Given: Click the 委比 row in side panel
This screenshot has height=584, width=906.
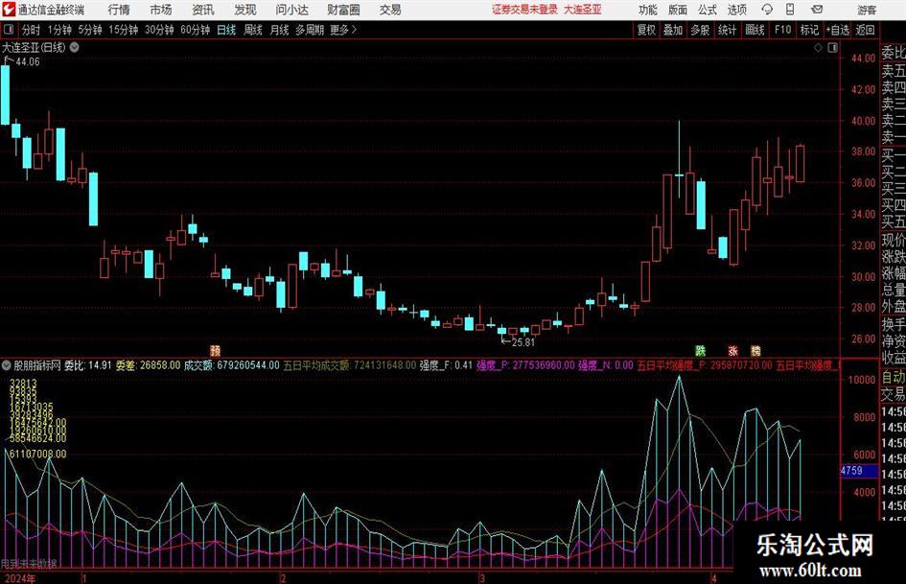Looking at the screenshot, I should tap(894, 53).
